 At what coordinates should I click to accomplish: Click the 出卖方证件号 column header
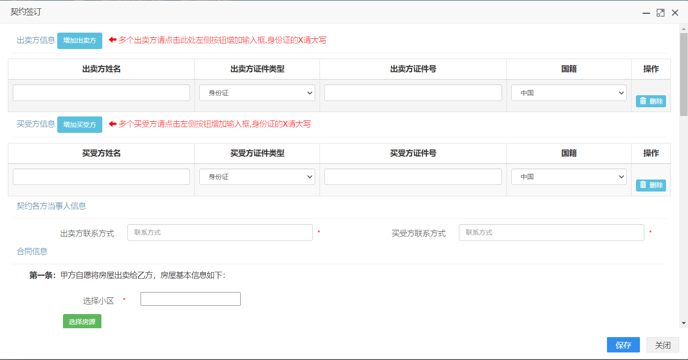pyautogui.click(x=413, y=69)
